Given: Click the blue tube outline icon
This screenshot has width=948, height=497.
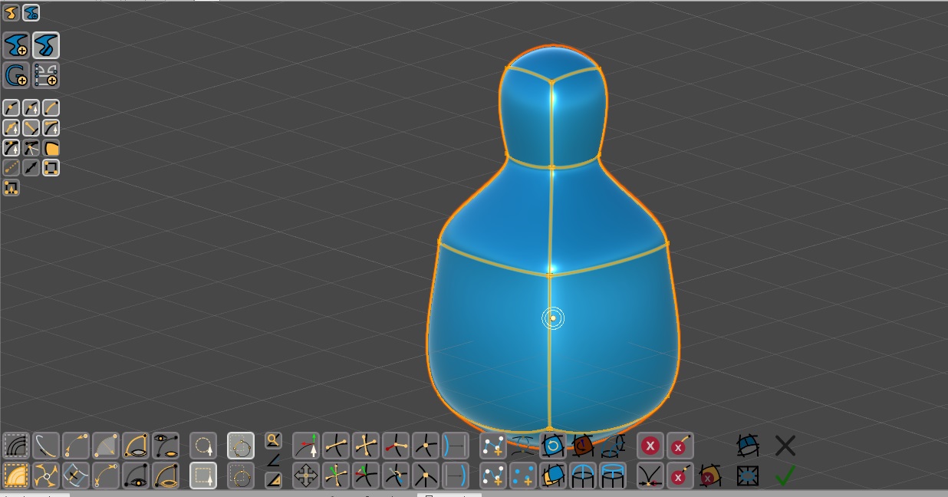Looking at the screenshot, I should click(612, 446).
